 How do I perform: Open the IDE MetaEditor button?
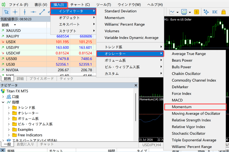click(x=215, y=12)
